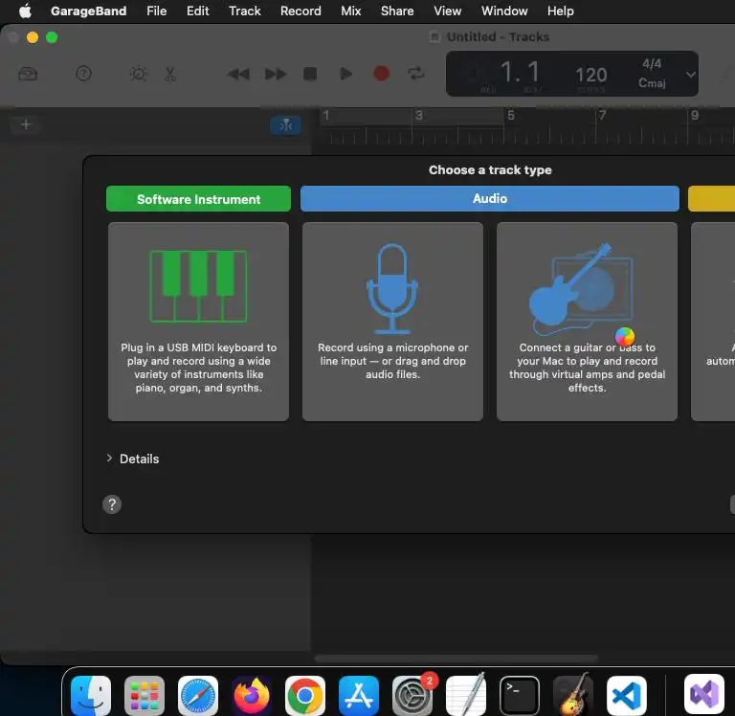Image resolution: width=735 pixels, height=716 pixels.
Task: Open the Library panel icon
Action: [x=28, y=74]
